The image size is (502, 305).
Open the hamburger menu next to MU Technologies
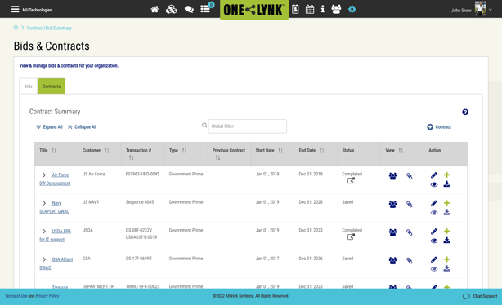pyautogui.click(x=15, y=9)
